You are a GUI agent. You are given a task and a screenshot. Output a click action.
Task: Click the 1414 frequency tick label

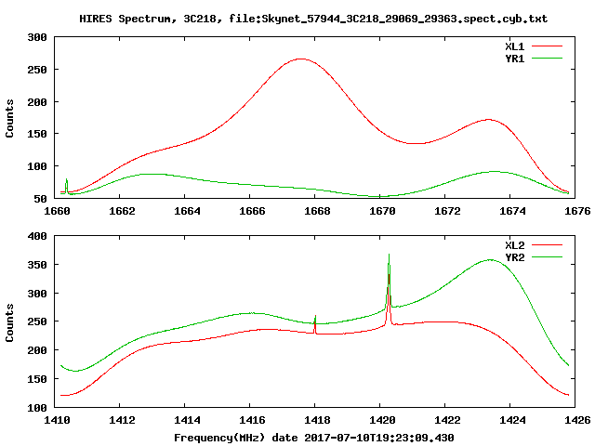187,420
